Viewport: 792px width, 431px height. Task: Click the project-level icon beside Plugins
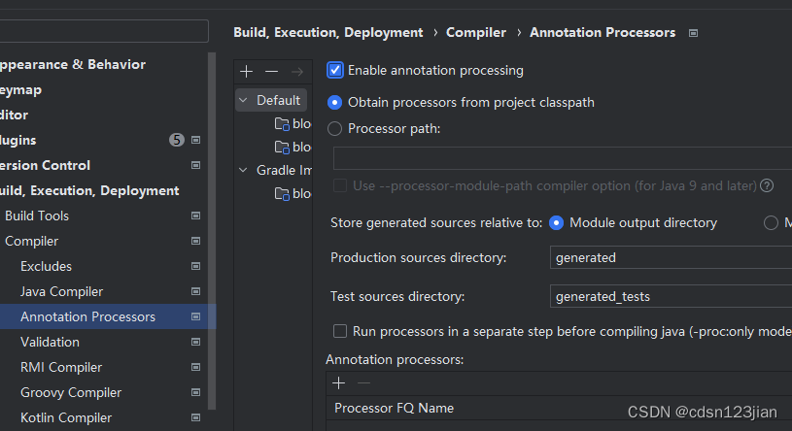(x=195, y=140)
